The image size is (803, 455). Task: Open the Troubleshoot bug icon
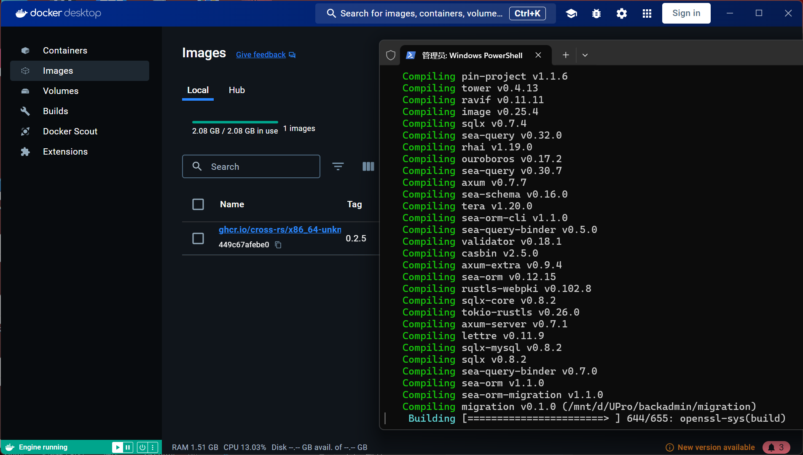596,13
